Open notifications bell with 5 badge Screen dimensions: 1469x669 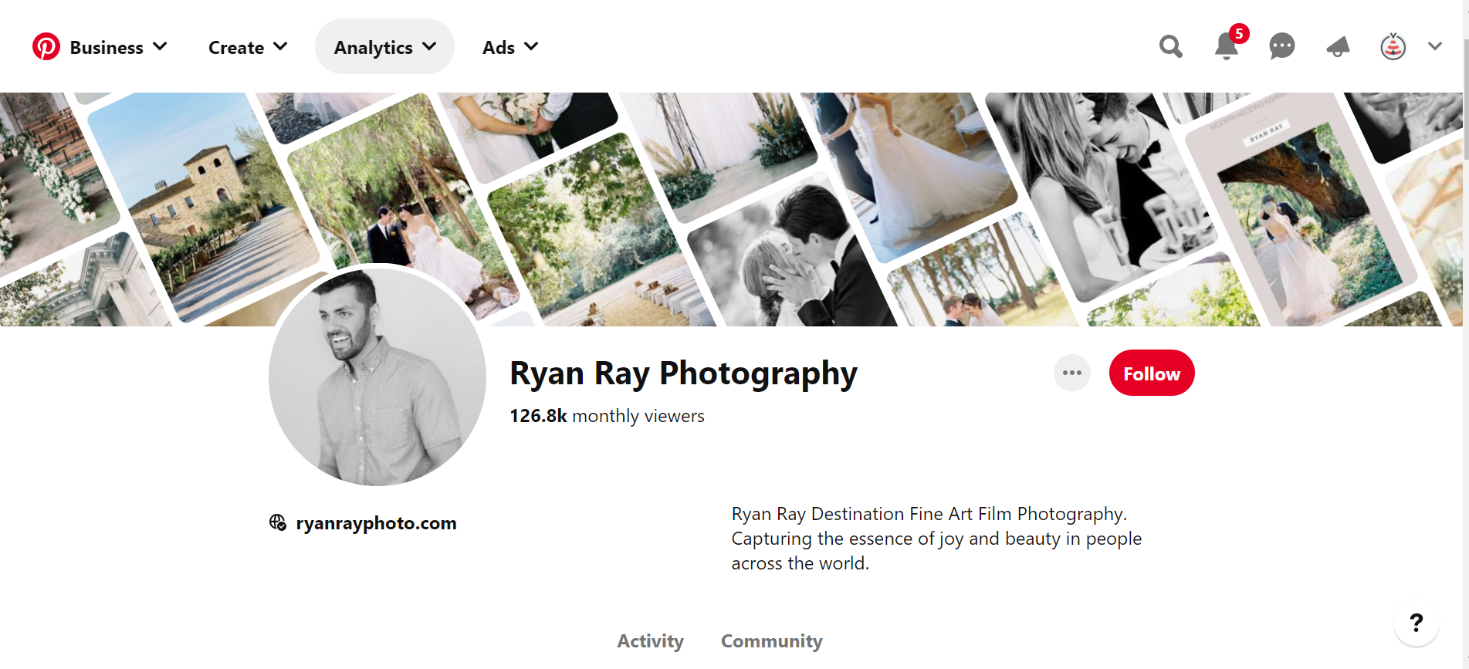pyautogui.click(x=1226, y=47)
